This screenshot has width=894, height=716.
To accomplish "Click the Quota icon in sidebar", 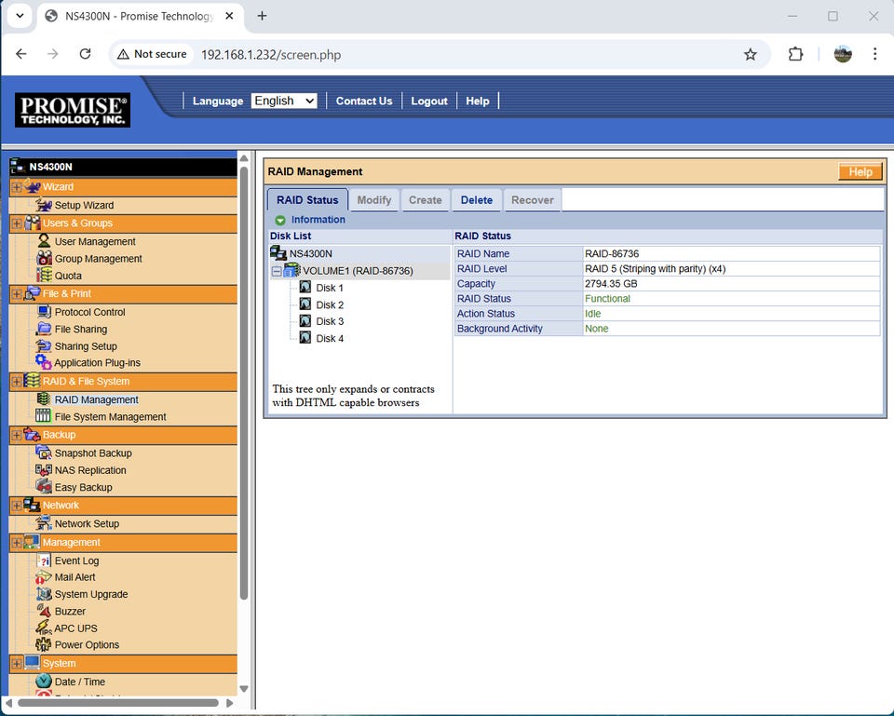I will 44,276.
